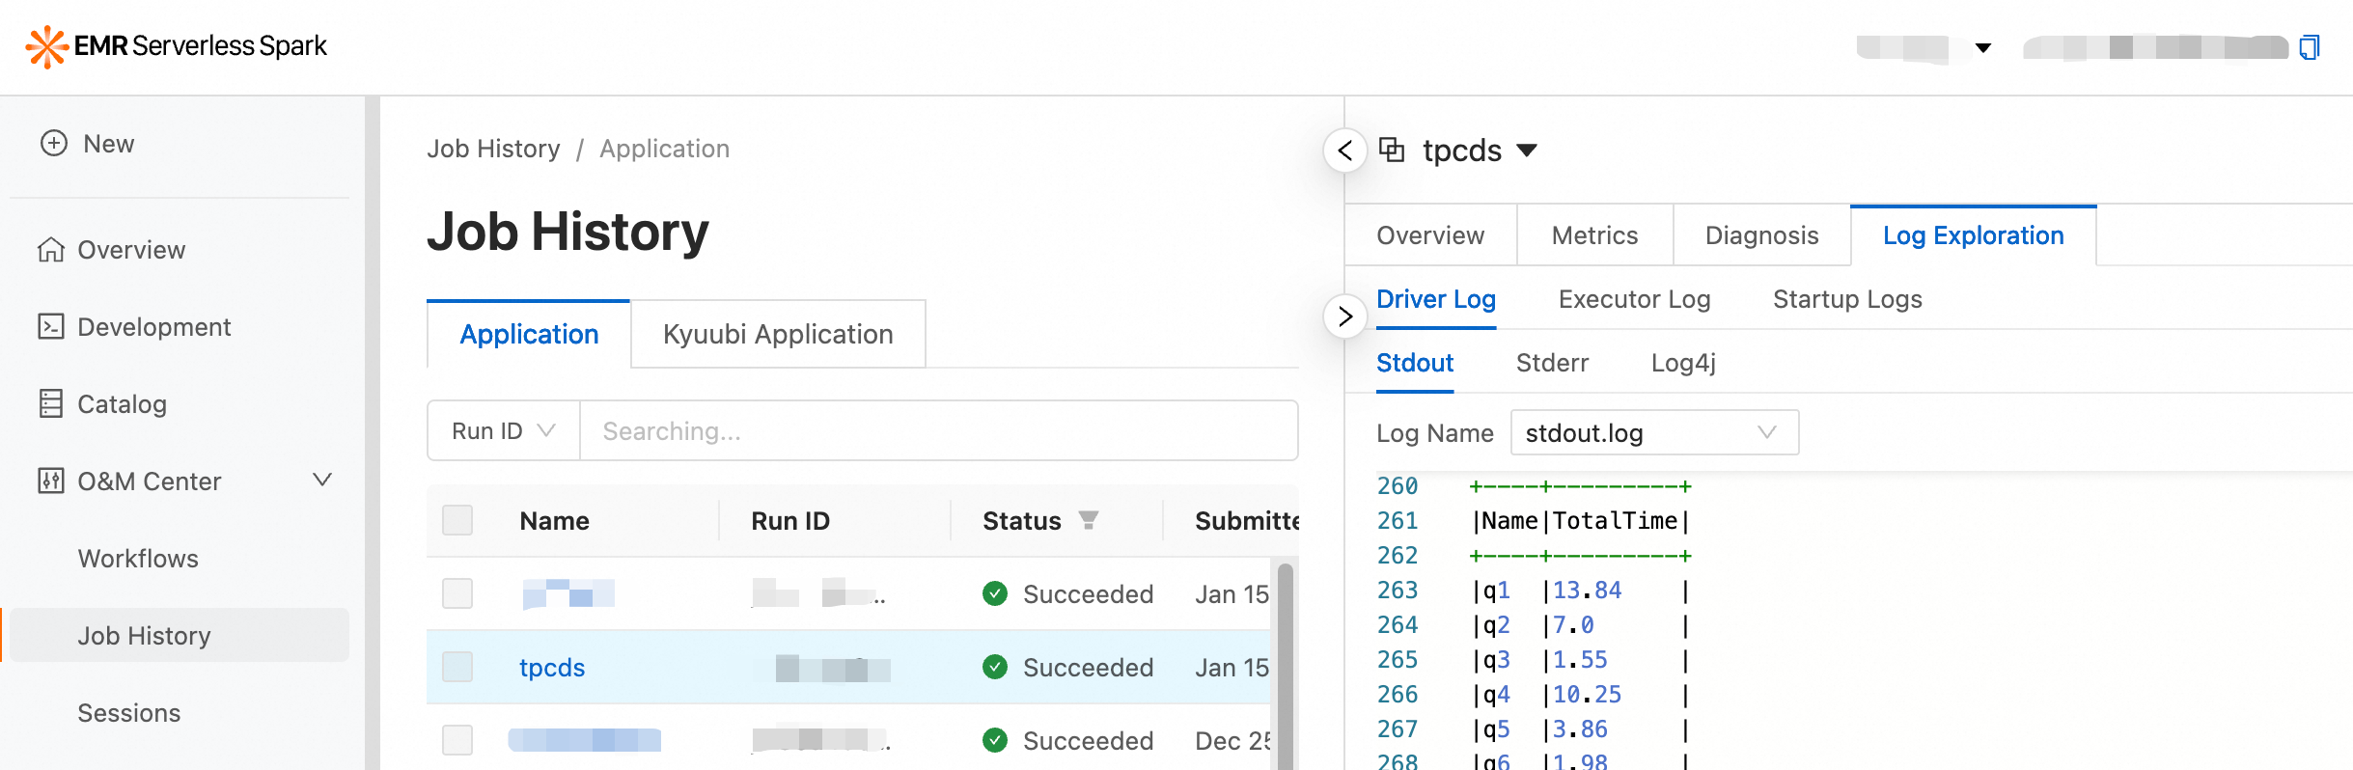Viewport: 2353px width, 770px height.
Task: Check the tpcds row checkbox
Action: [457, 667]
